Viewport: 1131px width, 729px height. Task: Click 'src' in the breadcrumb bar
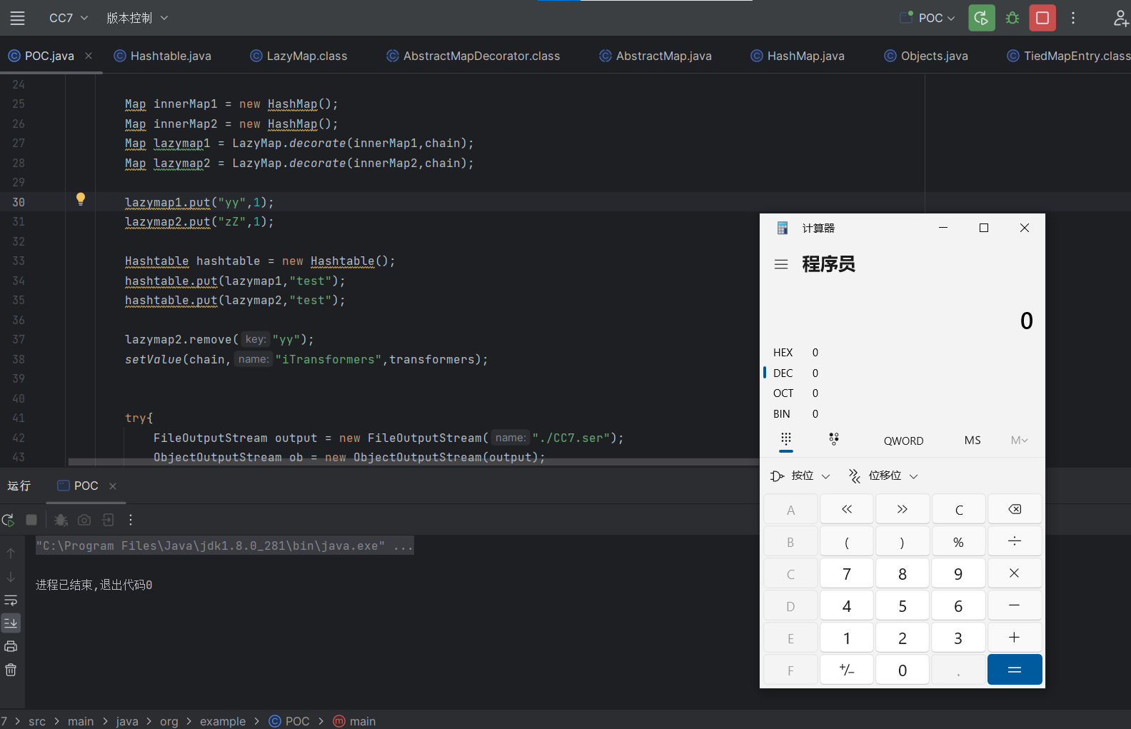(37, 721)
